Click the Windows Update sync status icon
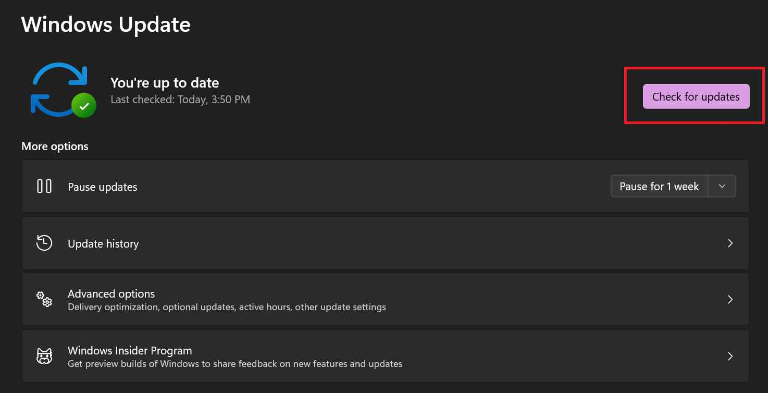The image size is (768, 393). pos(63,89)
